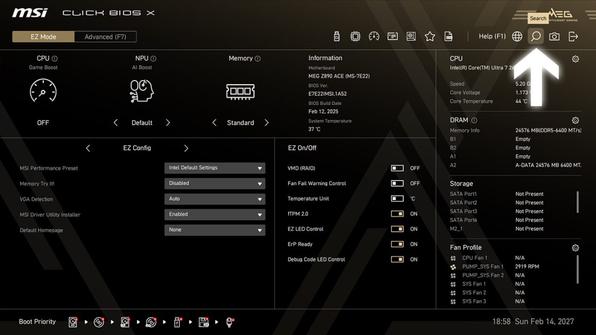Toggle the VMD (RAID) switch
Viewport: 596px width, 335px height.
(397, 168)
